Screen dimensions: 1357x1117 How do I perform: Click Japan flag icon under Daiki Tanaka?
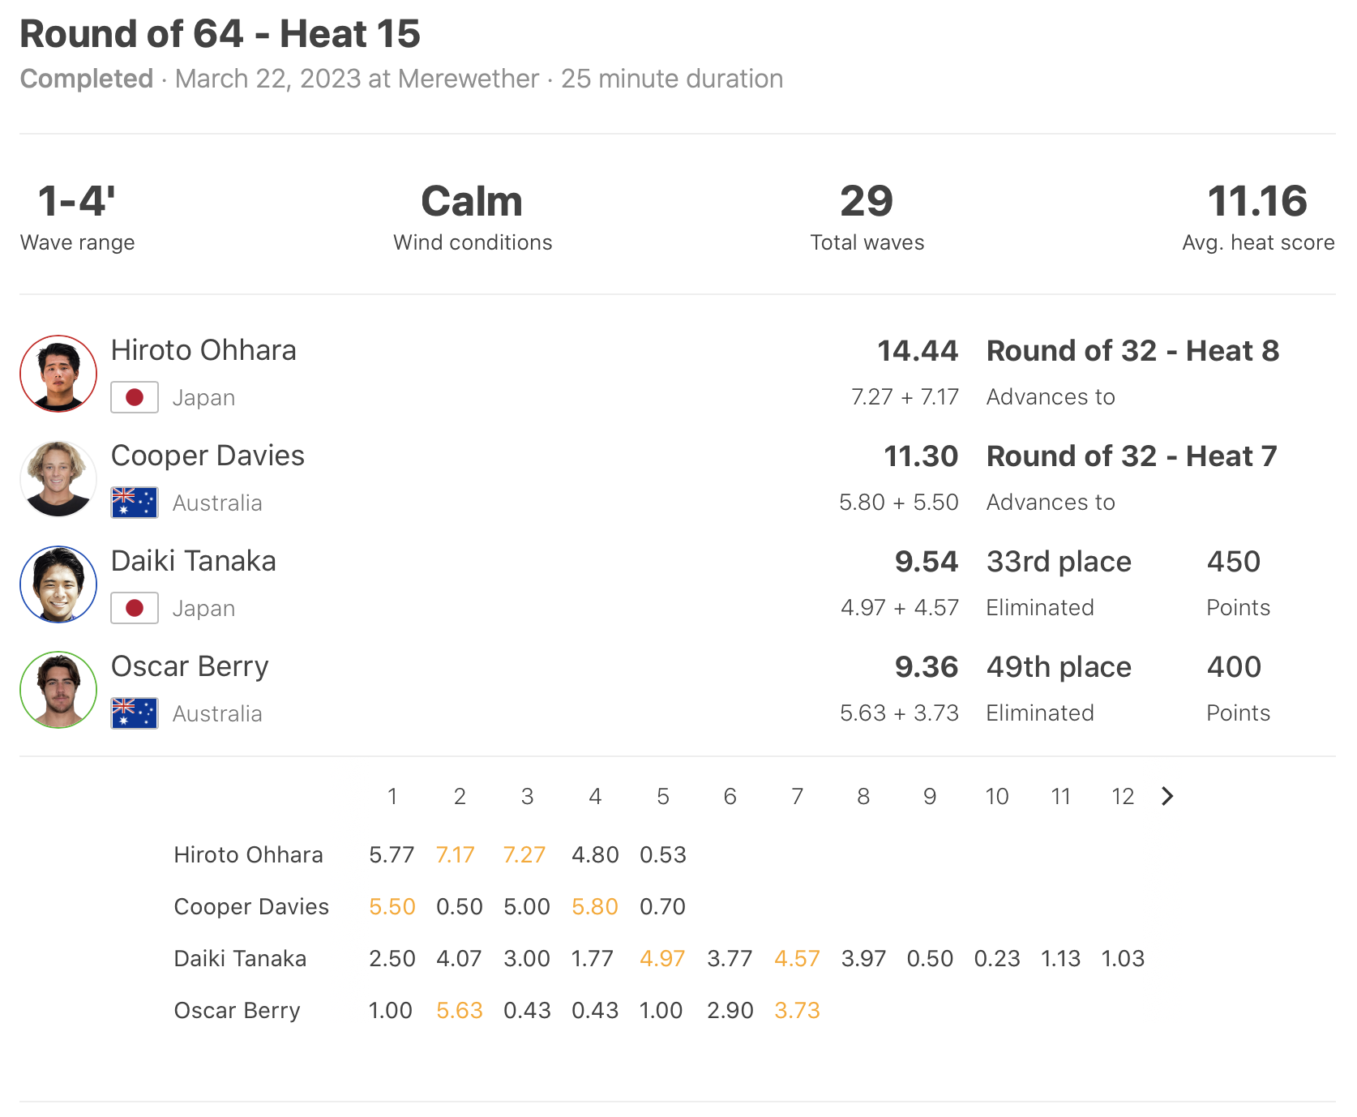135,608
